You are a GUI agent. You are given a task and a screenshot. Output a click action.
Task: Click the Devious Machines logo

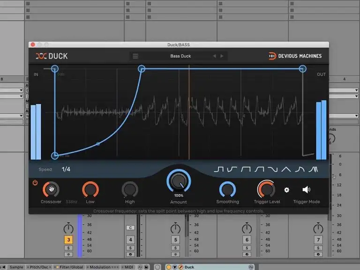[295, 56]
